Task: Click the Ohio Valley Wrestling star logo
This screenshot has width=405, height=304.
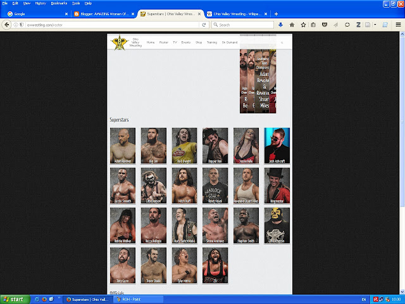Action: coord(119,42)
